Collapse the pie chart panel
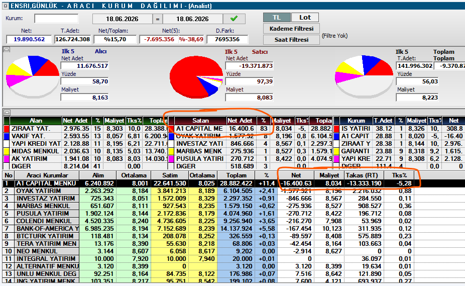This screenshot has height=286, width=465. pyautogui.click(x=7, y=50)
